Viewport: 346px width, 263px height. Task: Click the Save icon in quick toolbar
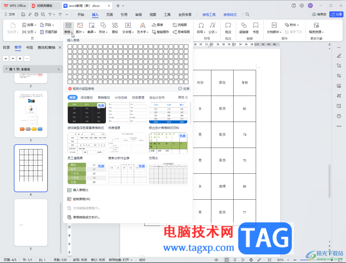click(23, 14)
